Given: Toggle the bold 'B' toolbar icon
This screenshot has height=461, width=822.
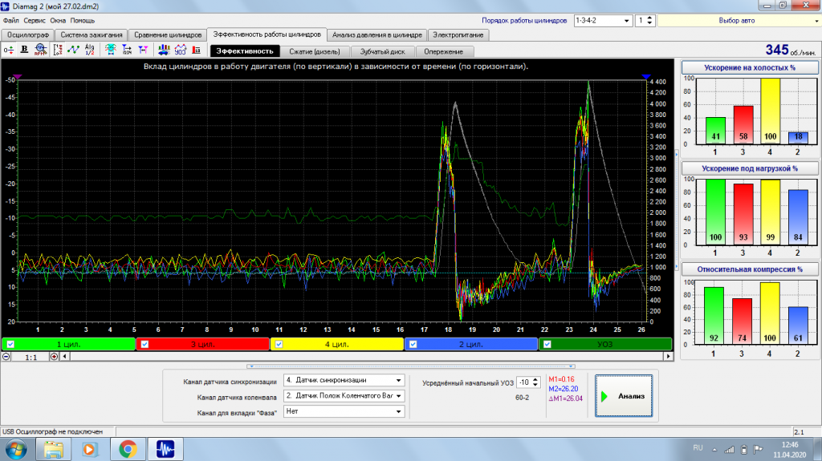Looking at the screenshot, I should pos(24,49).
